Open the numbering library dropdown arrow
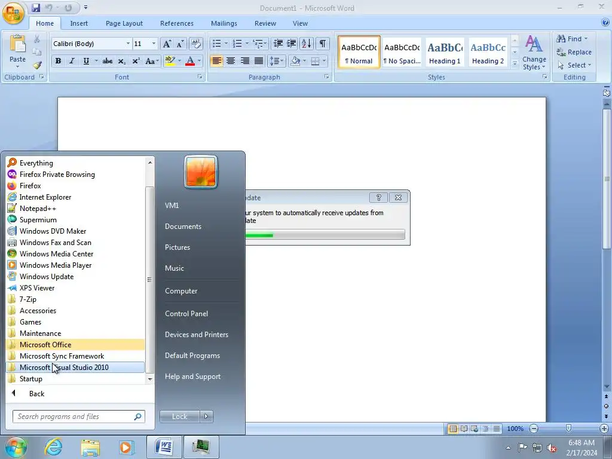This screenshot has height=459, width=612. (247, 44)
